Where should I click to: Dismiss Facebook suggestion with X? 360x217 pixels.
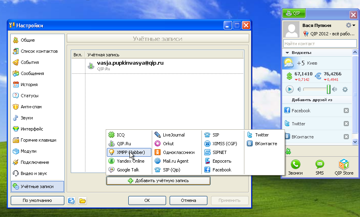pos(346,111)
